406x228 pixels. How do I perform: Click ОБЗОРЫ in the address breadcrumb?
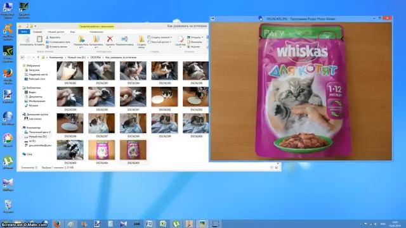[96, 58]
